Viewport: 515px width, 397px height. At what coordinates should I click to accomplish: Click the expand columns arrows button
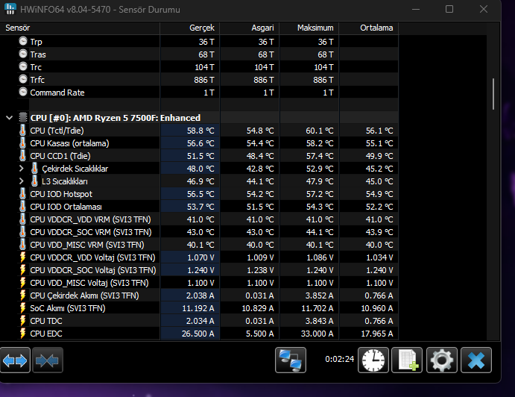coord(15,360)
